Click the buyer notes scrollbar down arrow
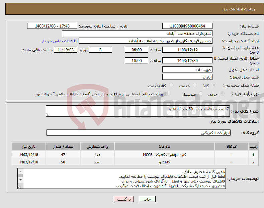 20,180
